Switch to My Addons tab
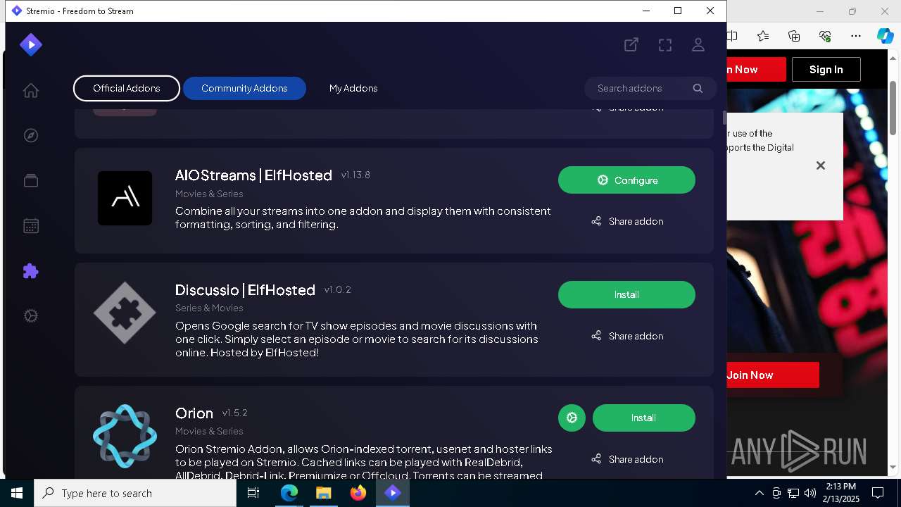901x507 pixels. [353, 88]
